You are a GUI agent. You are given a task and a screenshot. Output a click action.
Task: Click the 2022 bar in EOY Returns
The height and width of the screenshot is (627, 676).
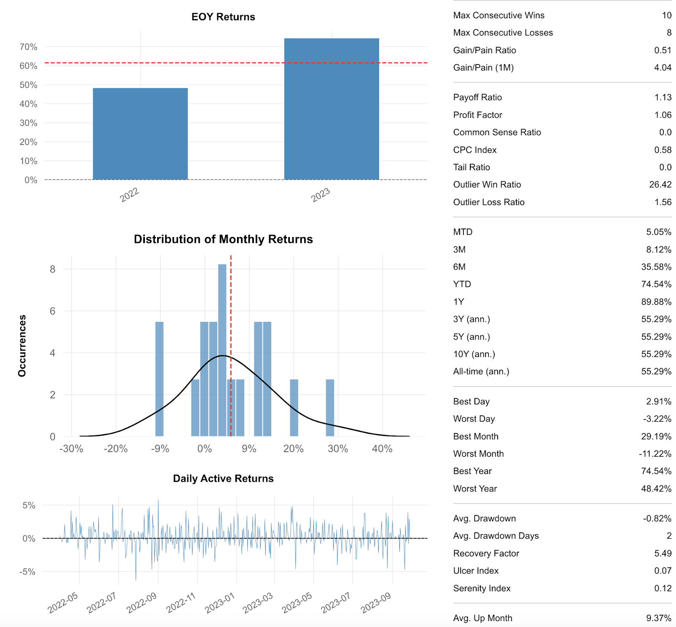click(x=140, y=134)
